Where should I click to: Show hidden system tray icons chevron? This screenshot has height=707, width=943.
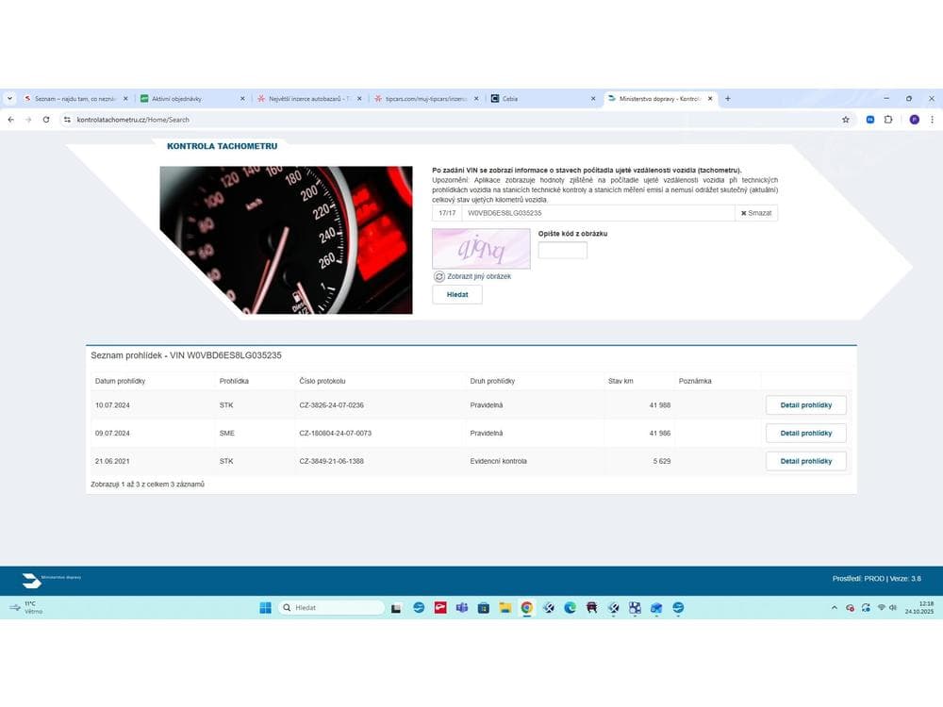click(x=834, y=608)
